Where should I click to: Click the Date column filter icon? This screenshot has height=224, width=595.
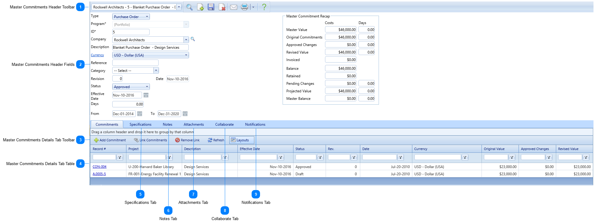[401, 157]
